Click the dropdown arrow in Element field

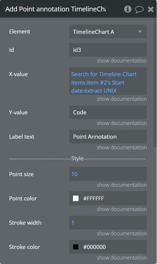(x=140, y=32)
